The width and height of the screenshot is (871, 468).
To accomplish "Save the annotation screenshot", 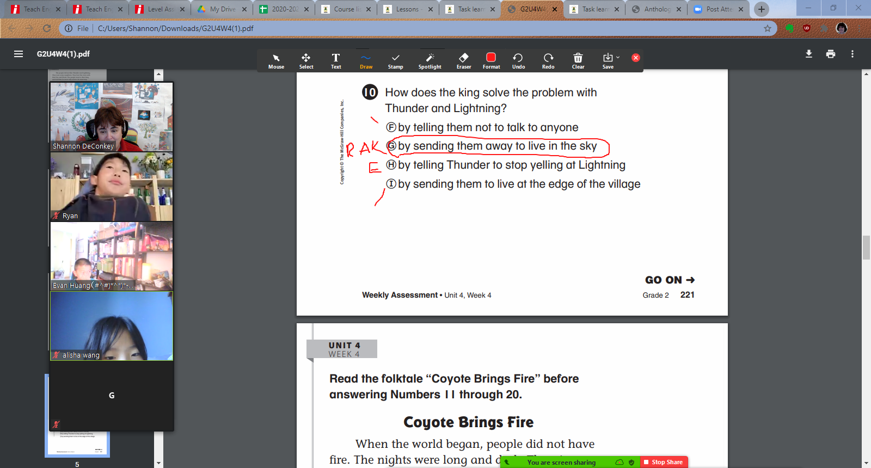I will point(608,61).
